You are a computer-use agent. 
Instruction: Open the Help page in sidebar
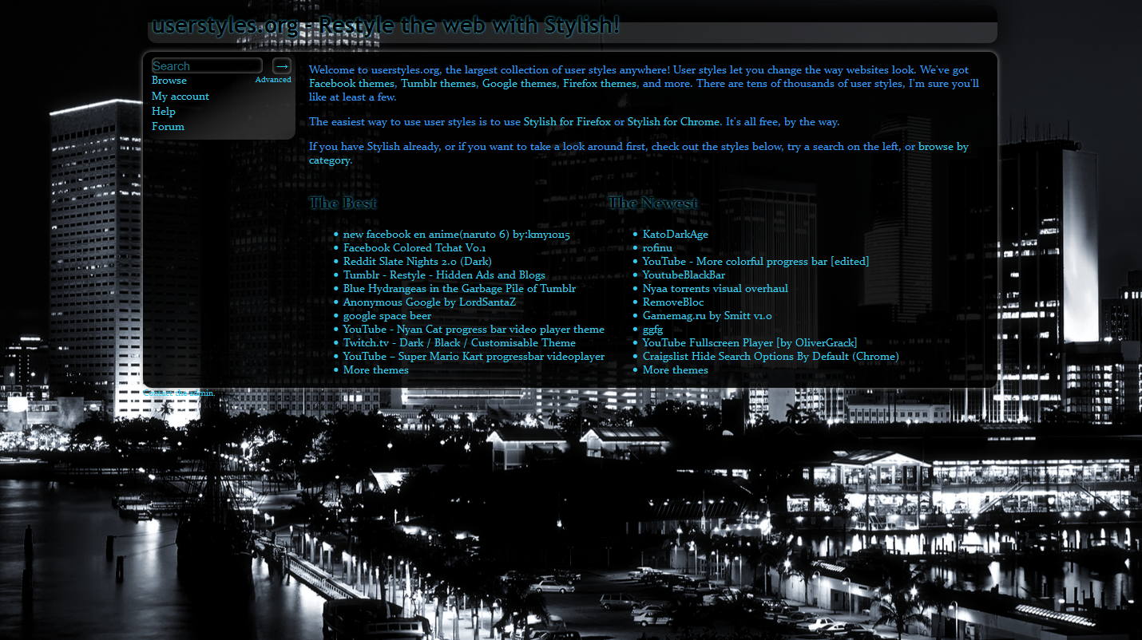point(164,112)
